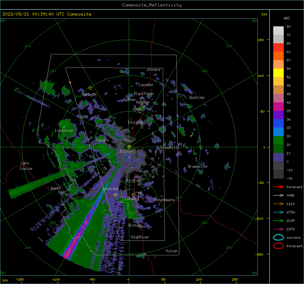Click the Lake Louise label
Screen dimensions: 304x284
tap(26, 166)
